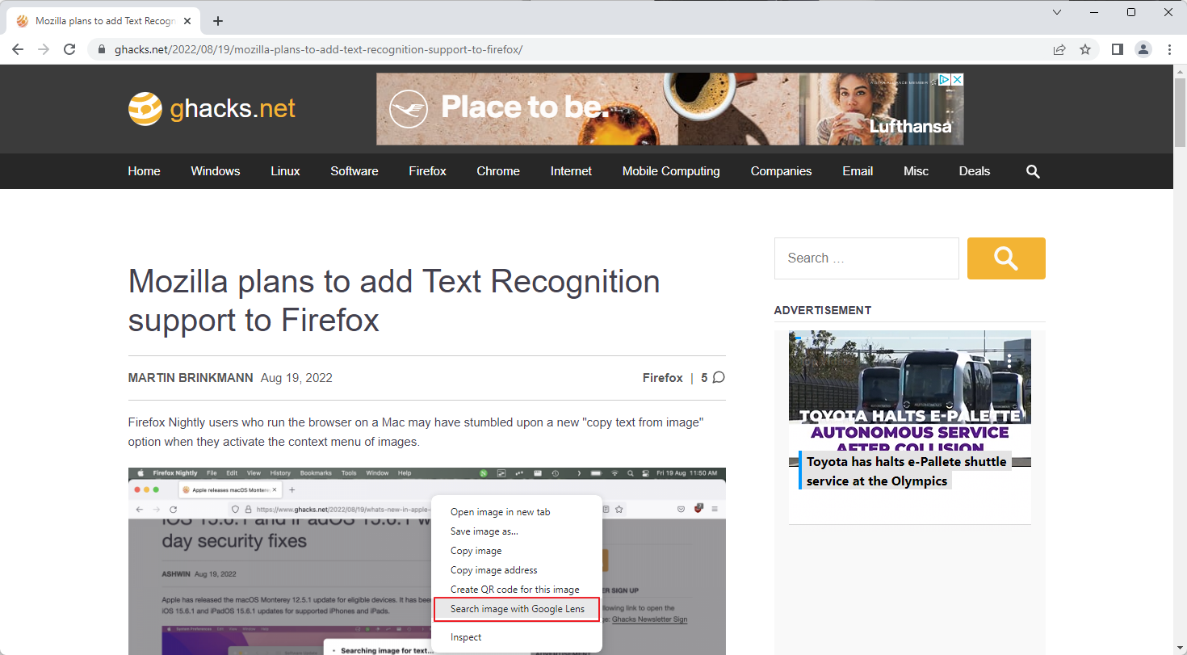The width and height of the screenshot is (1187, 655).
Task: Go back using the browser back arrow
Action: pyautogui.click(x=18, y=49)
